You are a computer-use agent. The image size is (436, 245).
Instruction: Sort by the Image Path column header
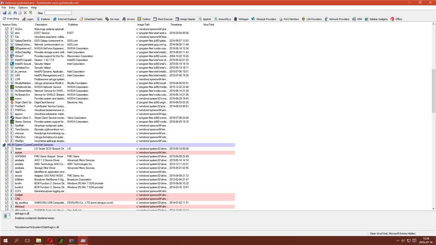point(152,24)
